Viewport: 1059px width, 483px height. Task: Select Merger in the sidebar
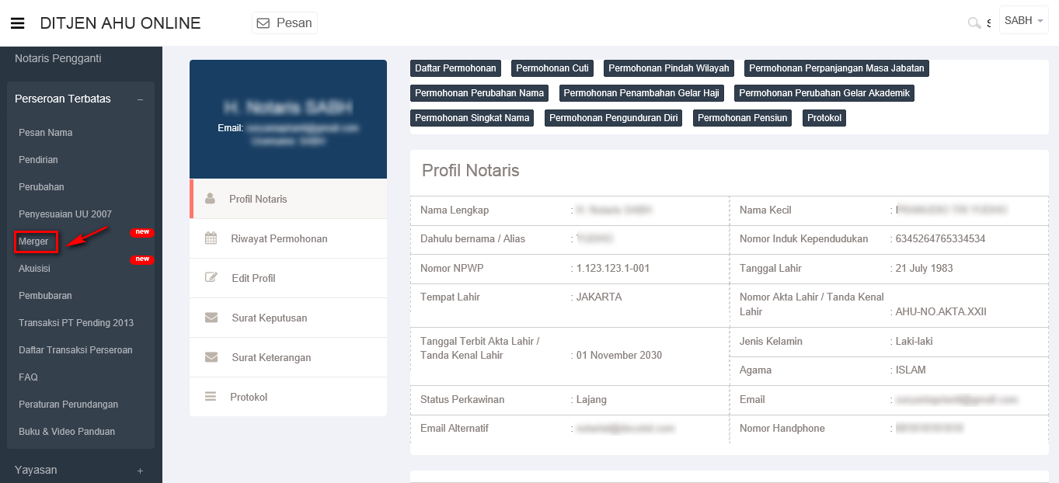[34, 241]
